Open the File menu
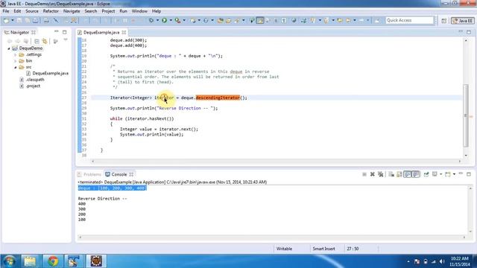Screen dimensions: 477x268 coord(6,11)
